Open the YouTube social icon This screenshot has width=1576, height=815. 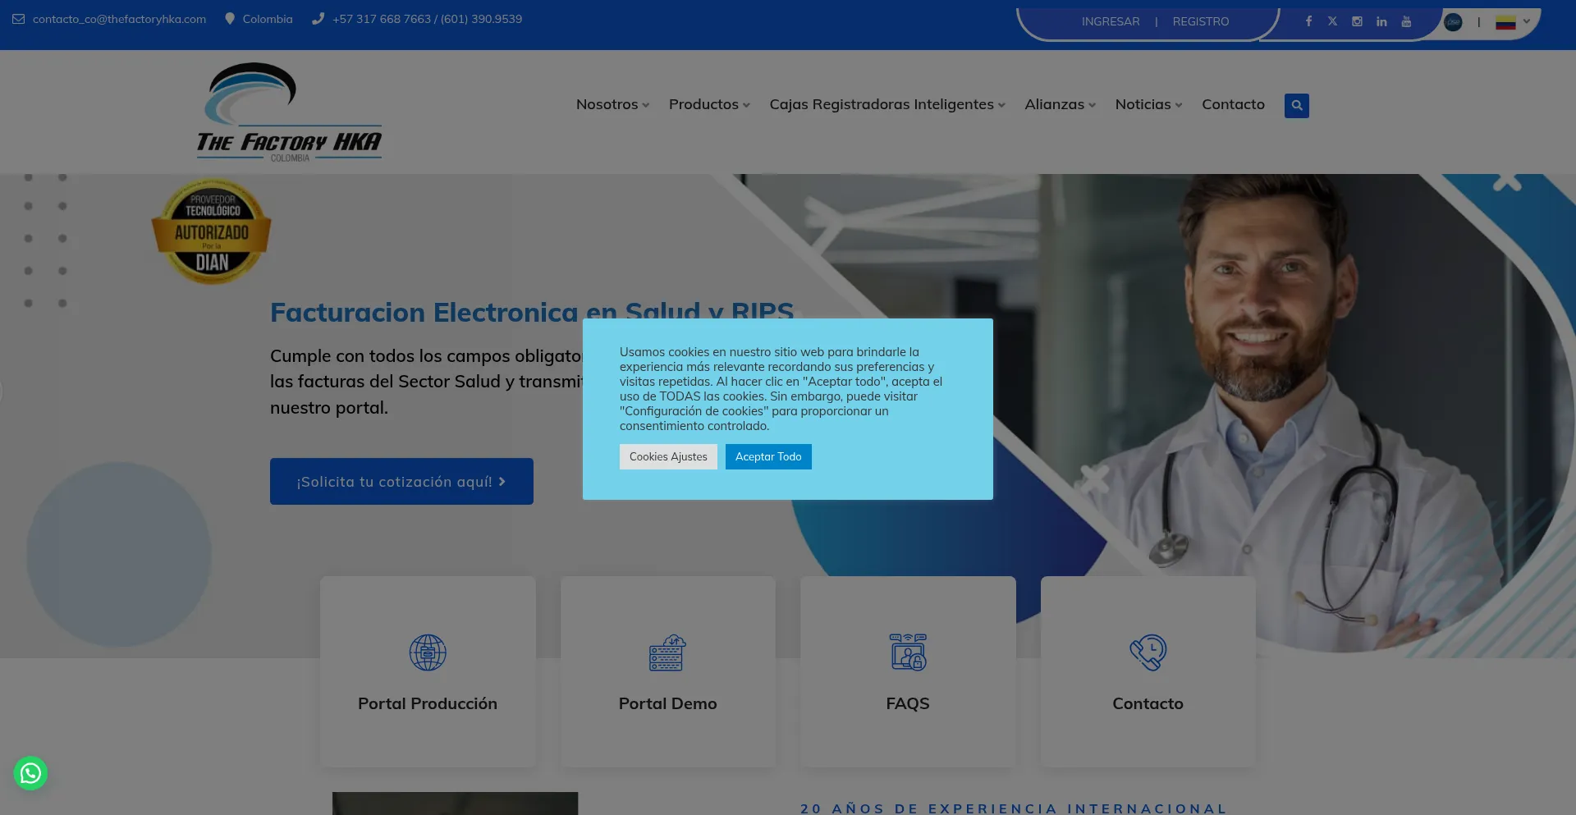(1406, 21)
